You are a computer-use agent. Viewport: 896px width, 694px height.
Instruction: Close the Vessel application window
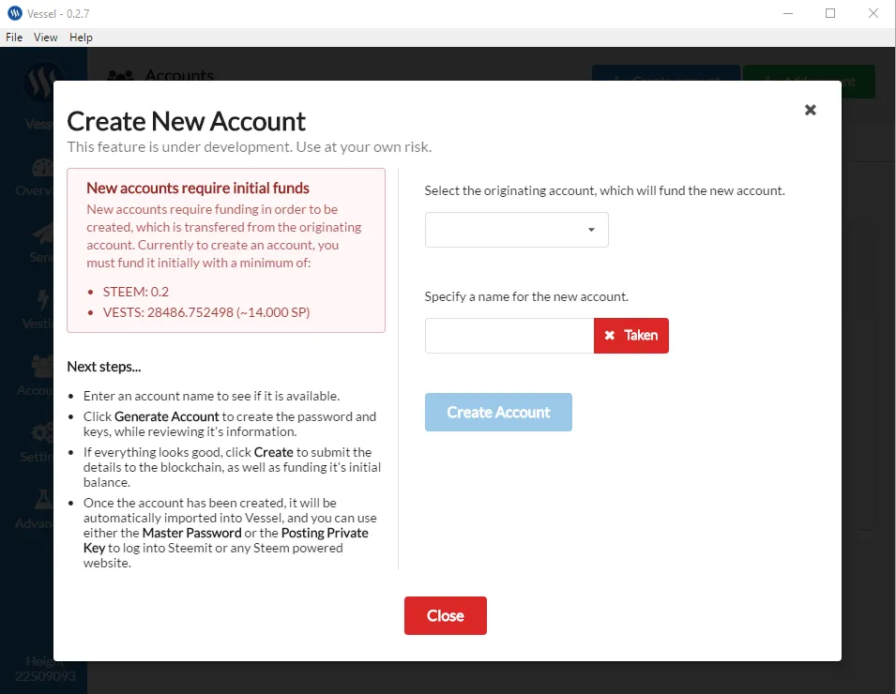[x=873, y=13]
